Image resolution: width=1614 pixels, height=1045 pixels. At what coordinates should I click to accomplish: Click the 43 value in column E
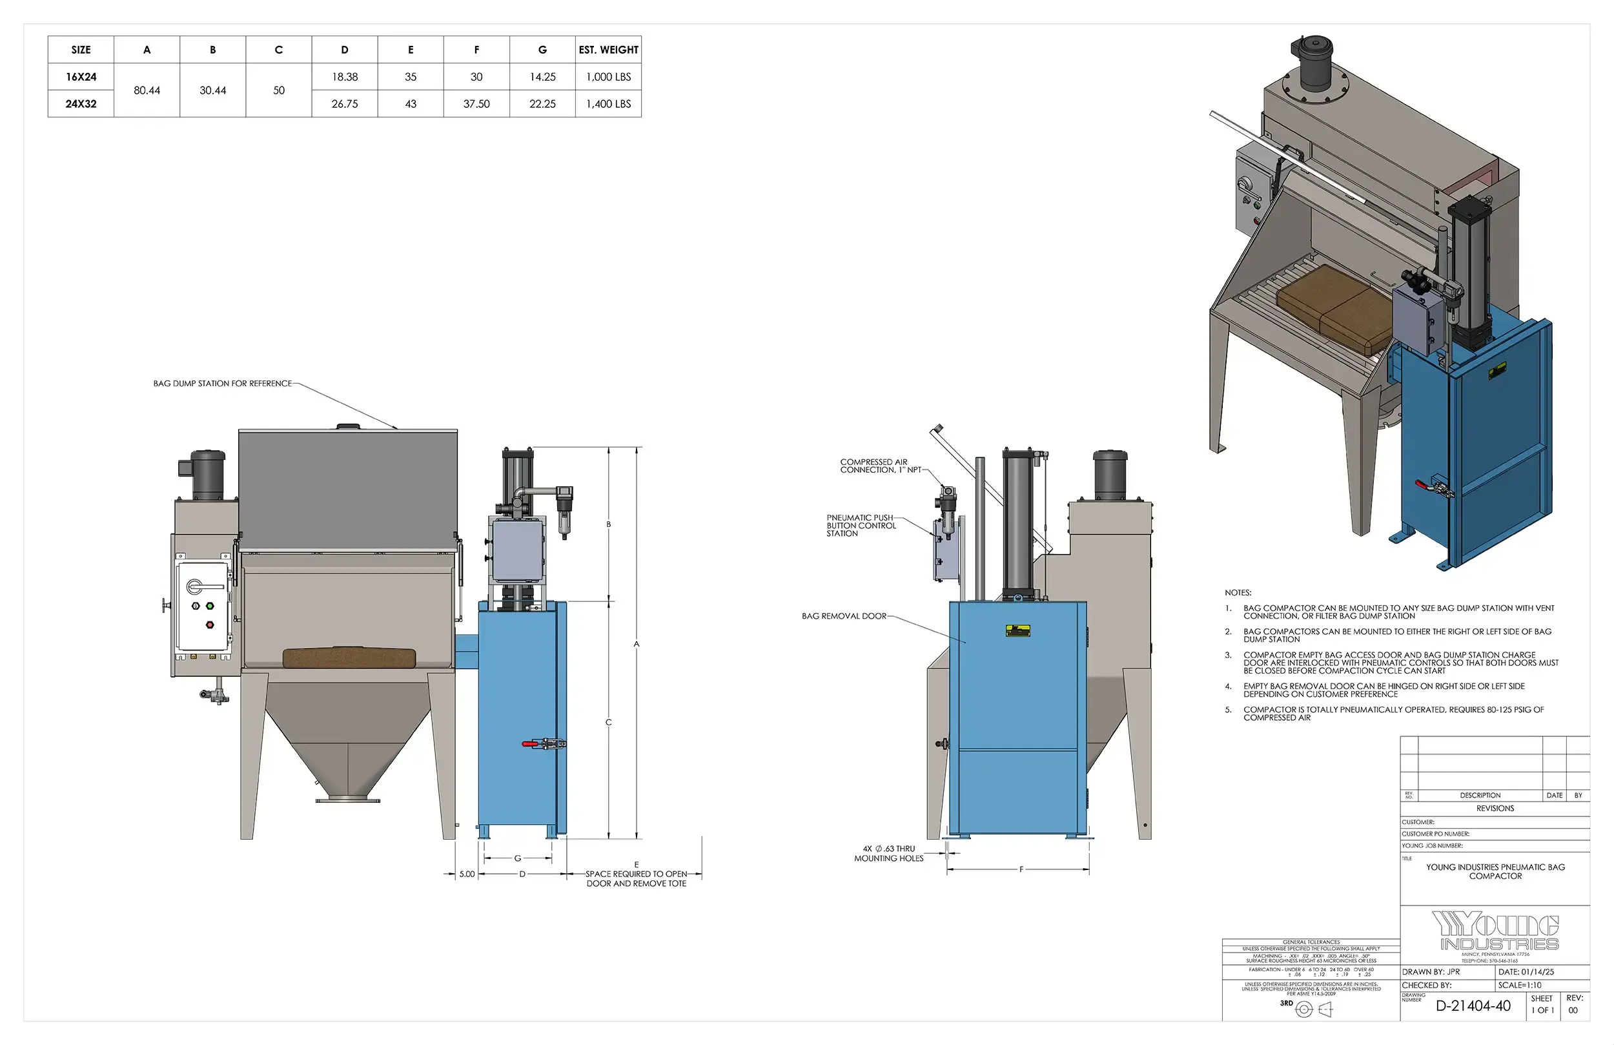[x=411, y=104]
